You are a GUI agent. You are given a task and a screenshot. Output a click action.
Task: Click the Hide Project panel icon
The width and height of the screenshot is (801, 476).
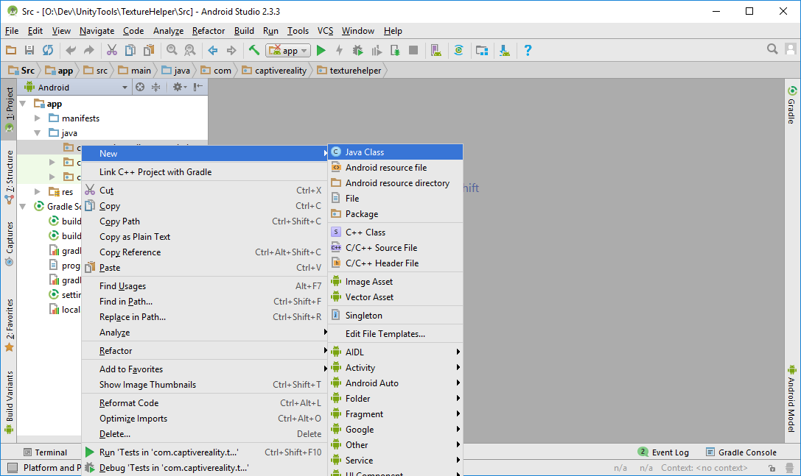tap(198, 88)
